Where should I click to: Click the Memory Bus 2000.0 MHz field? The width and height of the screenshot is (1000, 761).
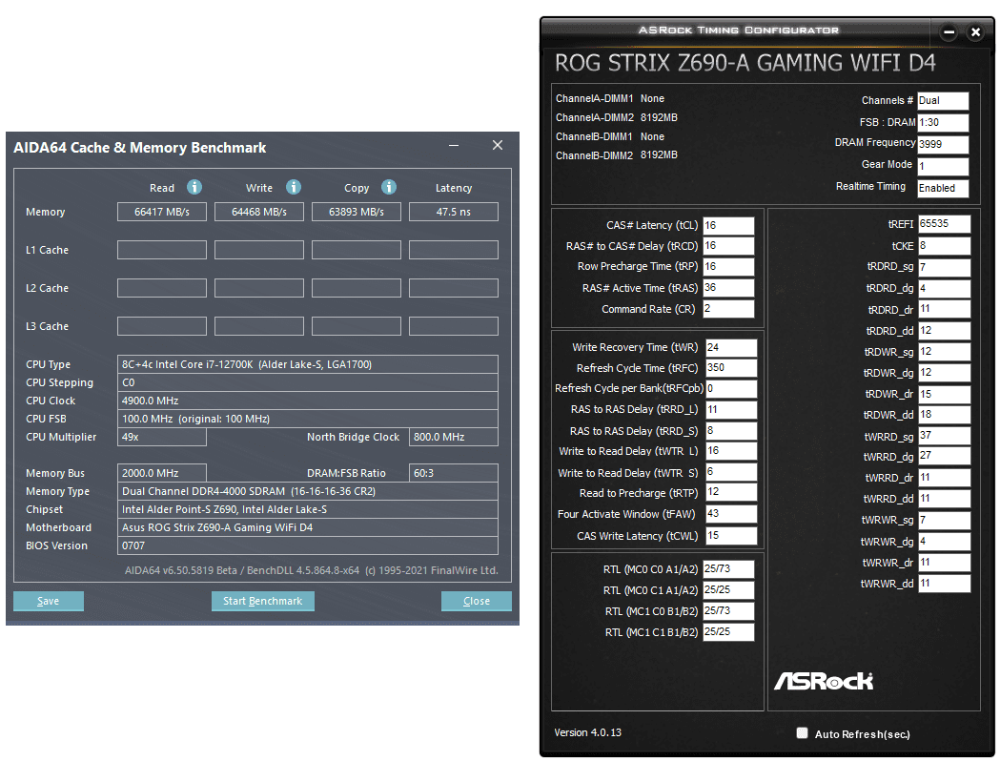pyautogui.click(x=162, y=473)
